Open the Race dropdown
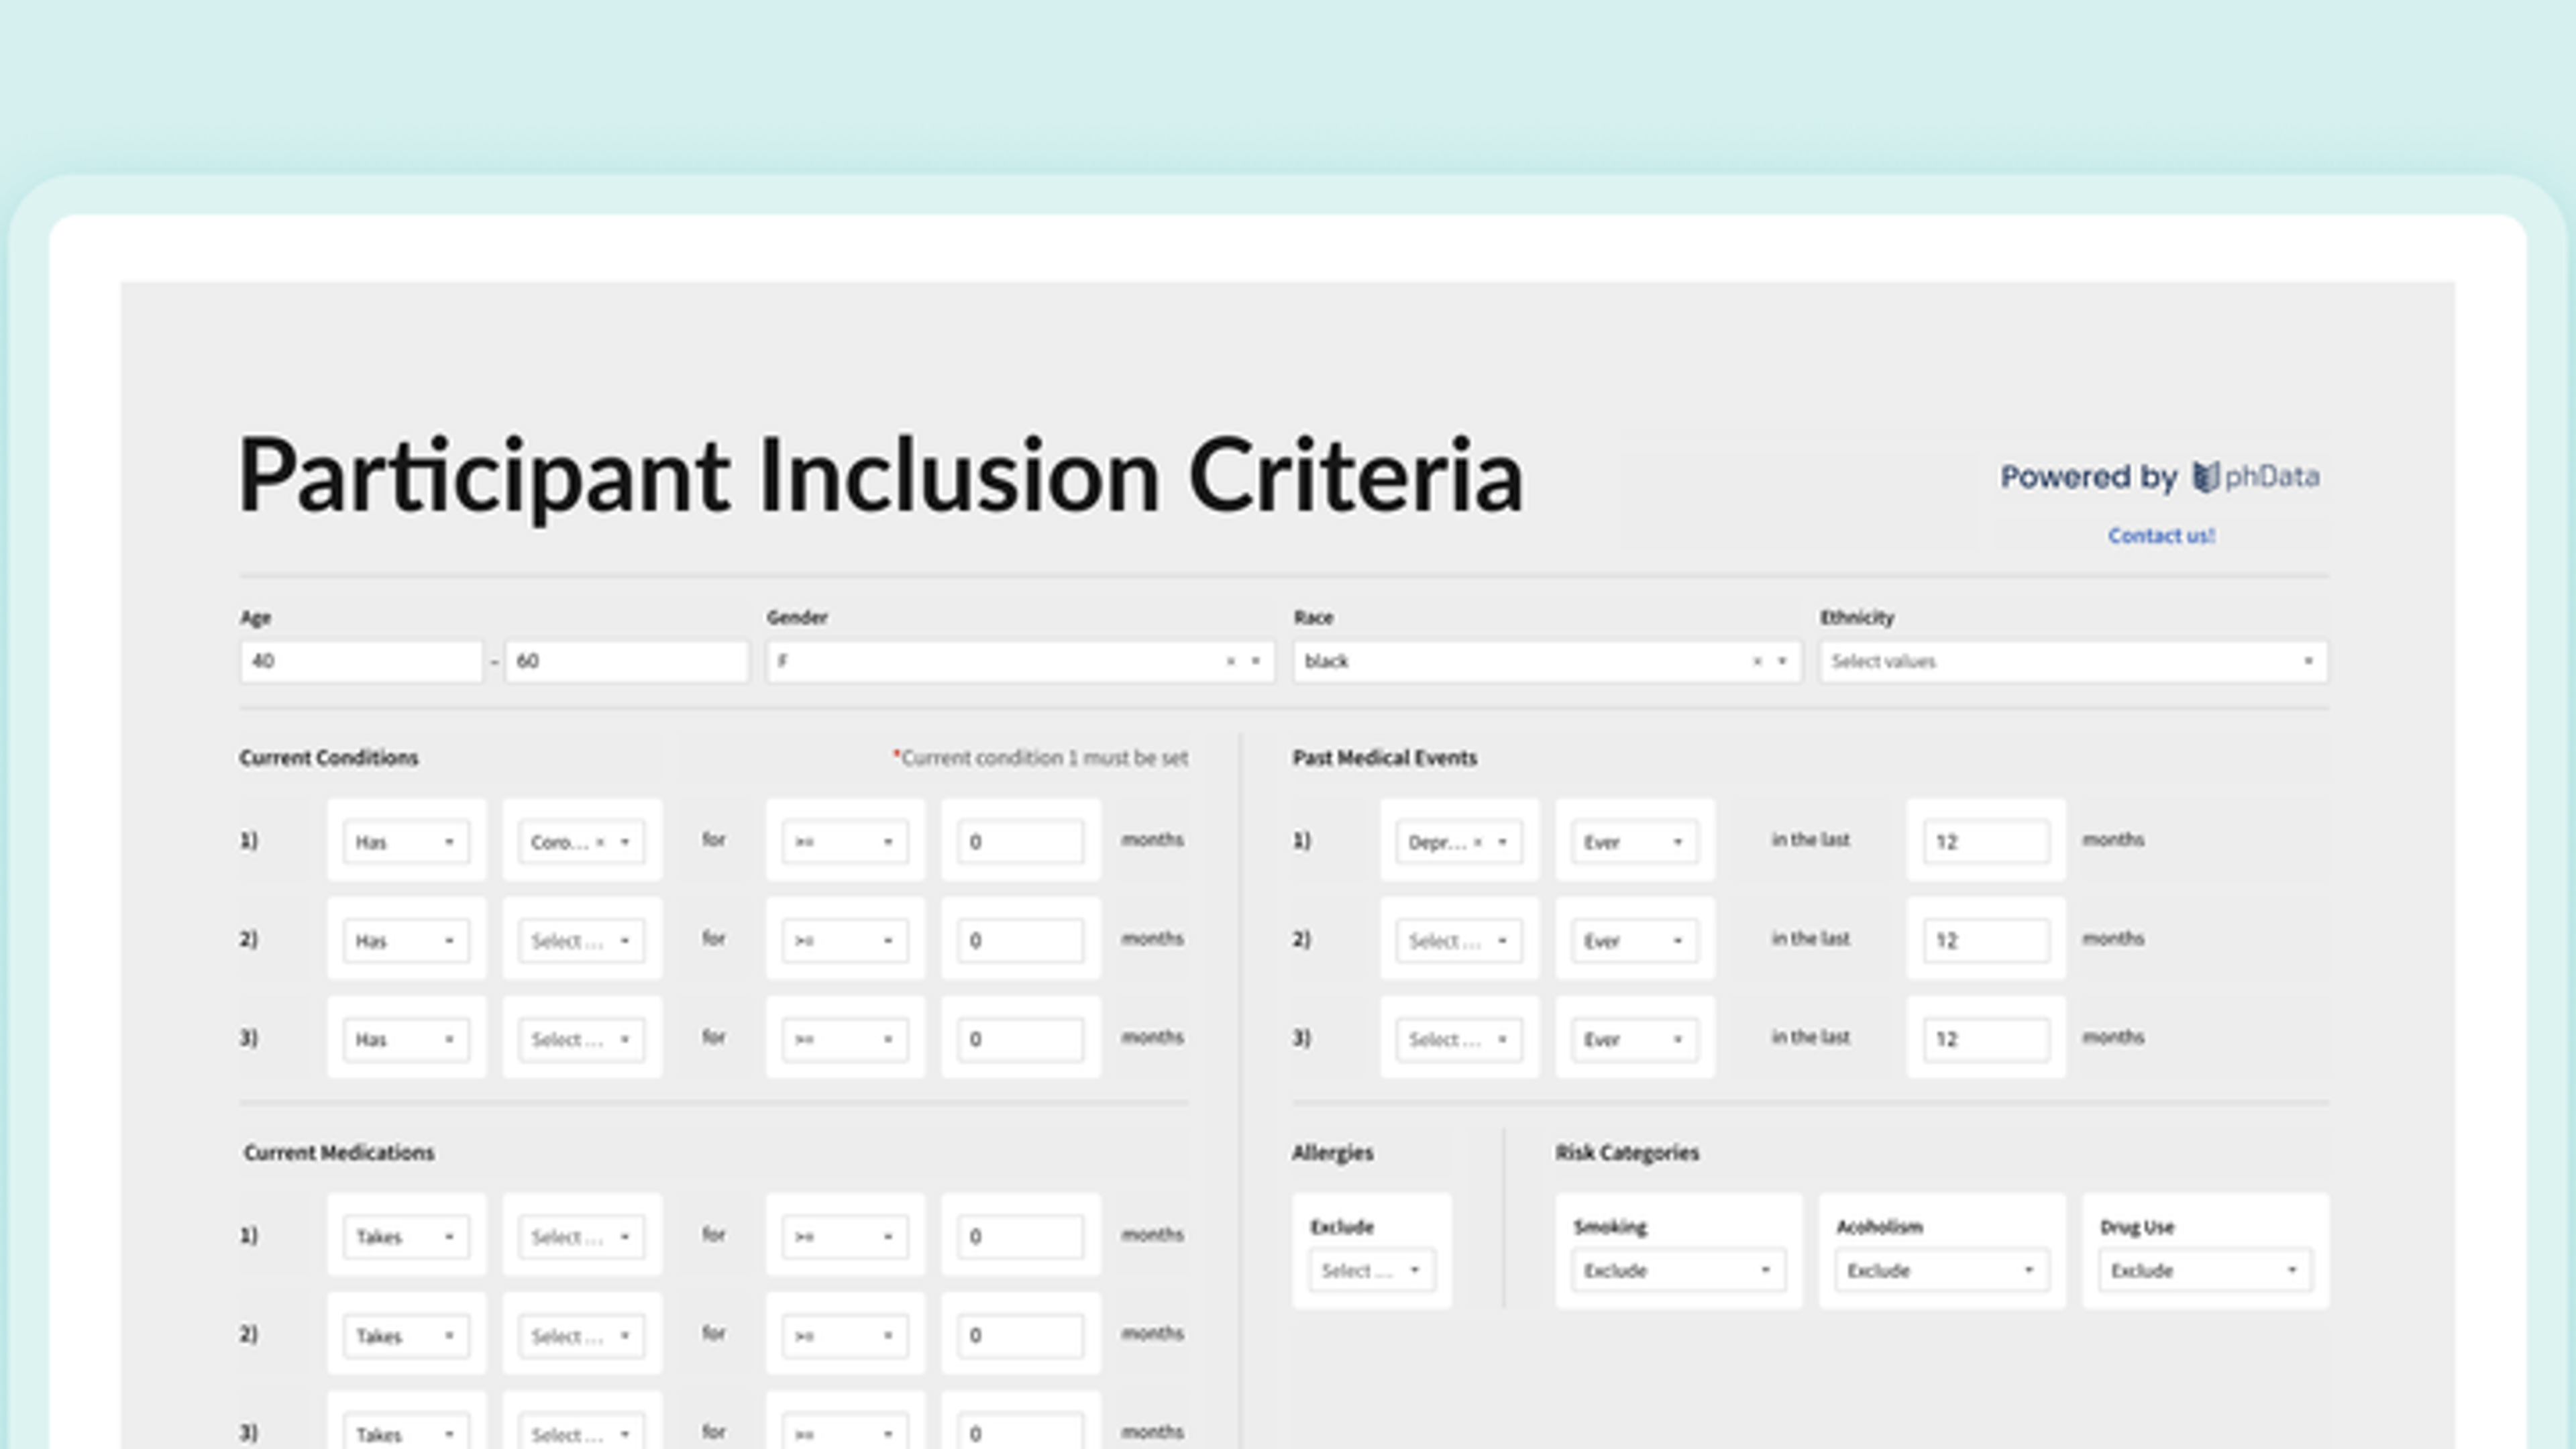This screenshot has height=1449, width=2576. click(x=1547, y=661)
